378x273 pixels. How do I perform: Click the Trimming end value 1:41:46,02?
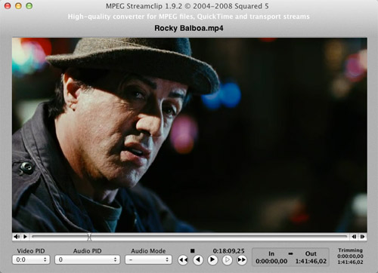pos(350,262)
